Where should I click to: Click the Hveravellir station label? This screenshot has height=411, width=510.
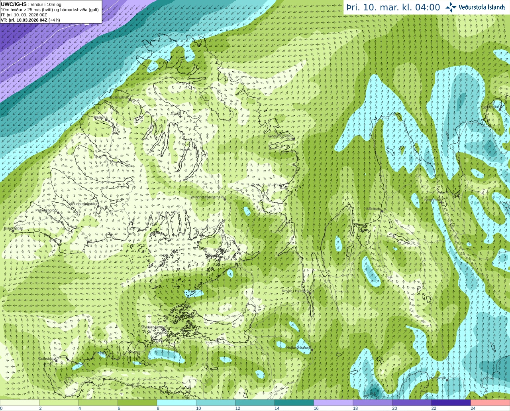437,377
